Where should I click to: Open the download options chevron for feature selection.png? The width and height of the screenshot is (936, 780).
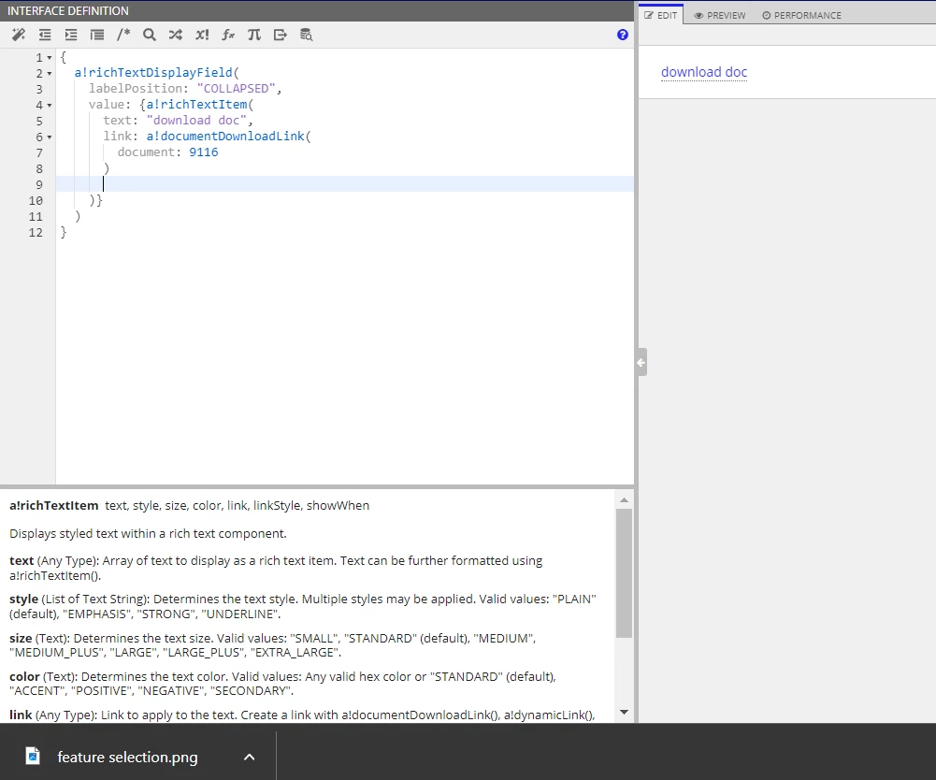click(250, 757)
